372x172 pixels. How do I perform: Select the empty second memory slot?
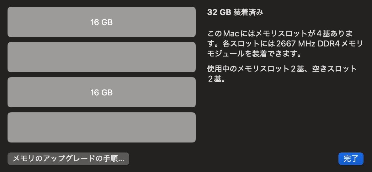(x=101, y=57)
